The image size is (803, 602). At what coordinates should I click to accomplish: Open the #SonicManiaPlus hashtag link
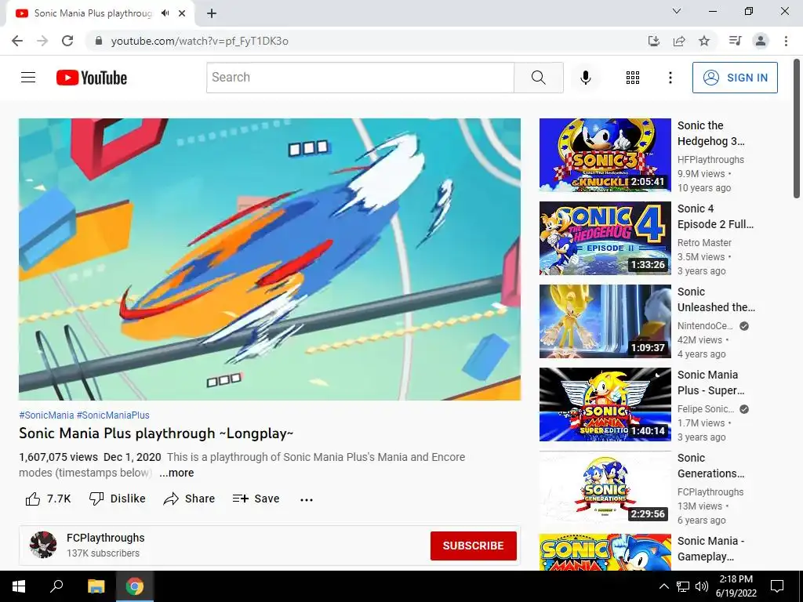(x=113, y=415)
